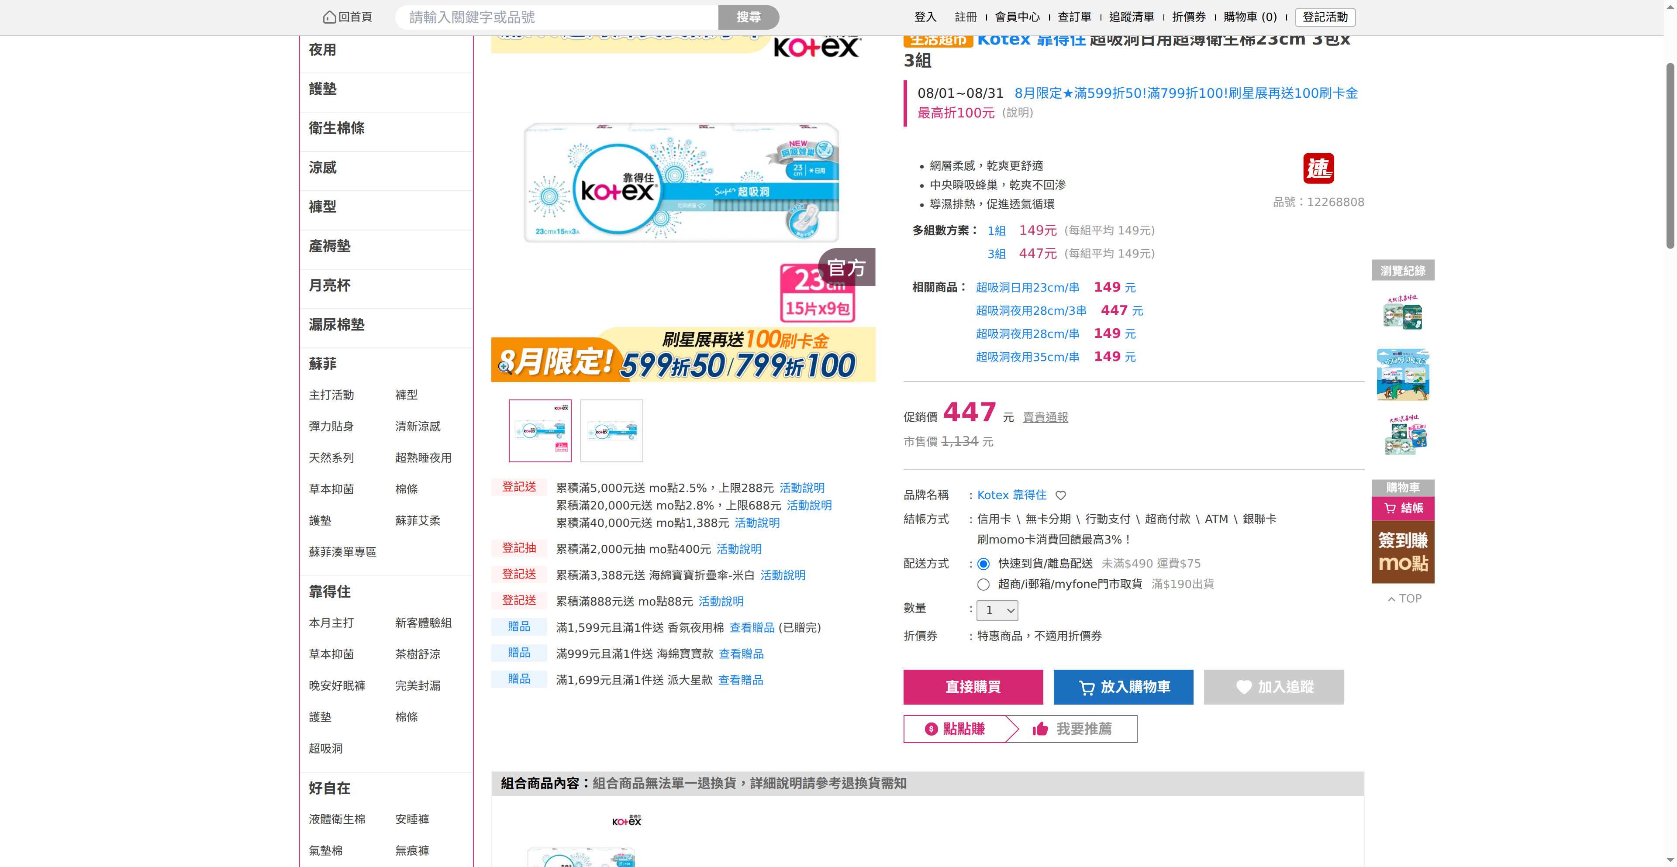This screenshot has width=1677, height=867.
Task: Click the 超吸洞 link under 靠得住
Action: (325, 749)
